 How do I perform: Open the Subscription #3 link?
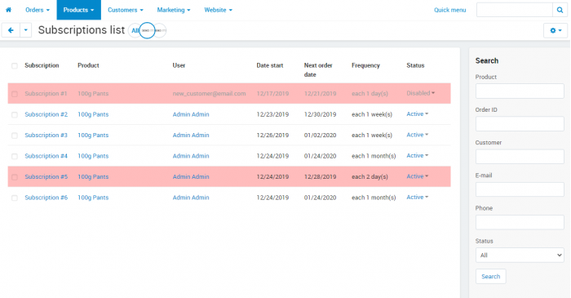coord(46,136)
